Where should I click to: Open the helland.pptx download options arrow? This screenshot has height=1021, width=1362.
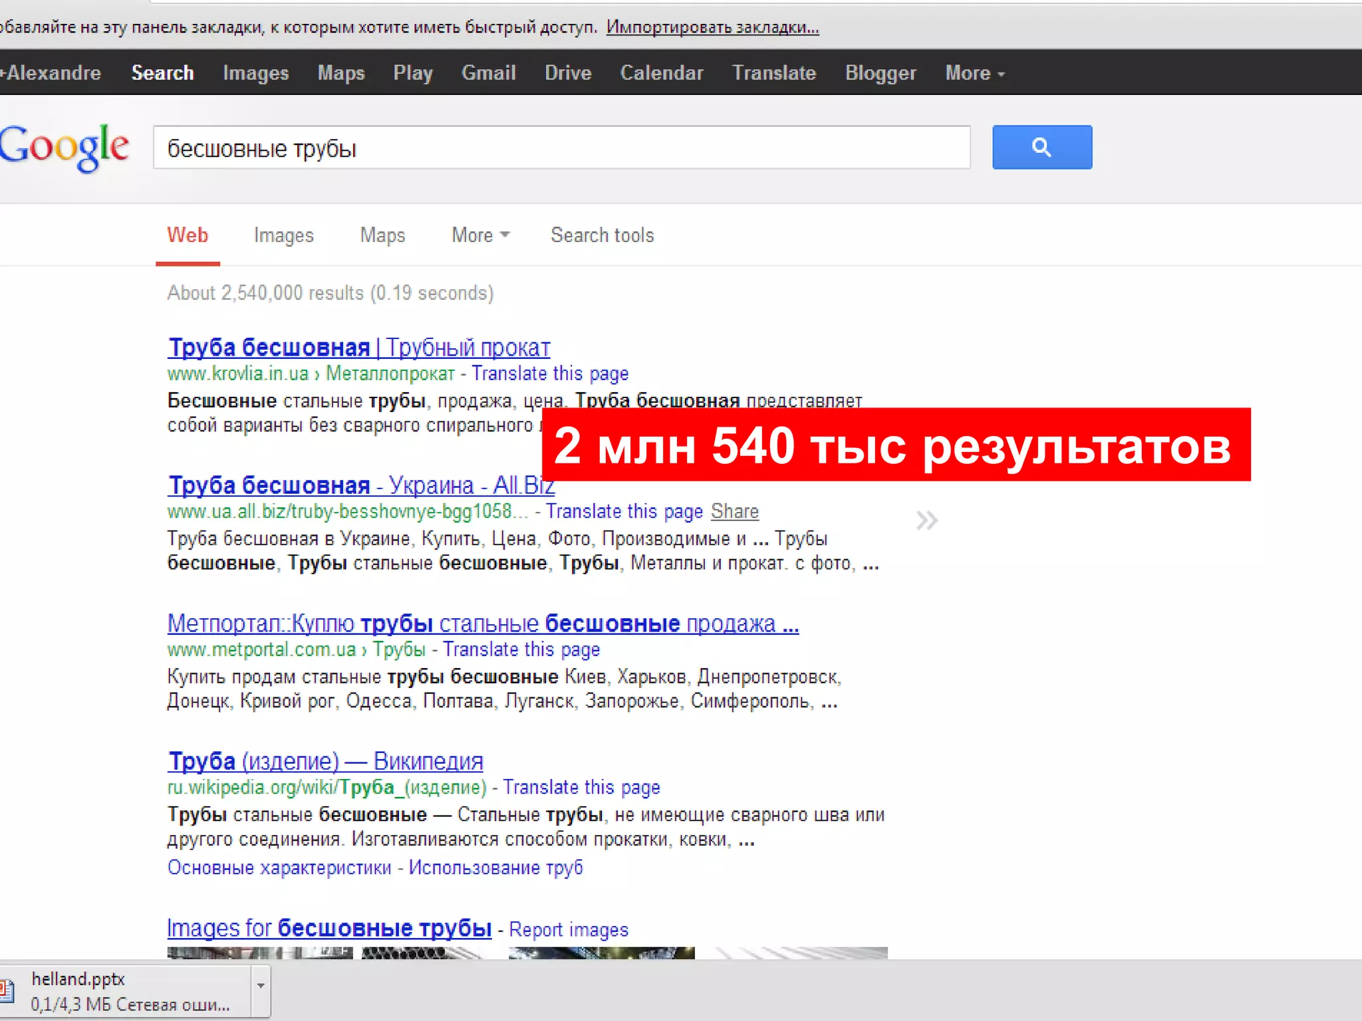261,986
